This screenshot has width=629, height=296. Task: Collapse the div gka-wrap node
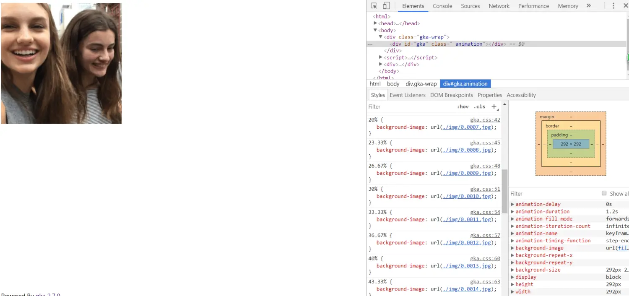(381, 37)
